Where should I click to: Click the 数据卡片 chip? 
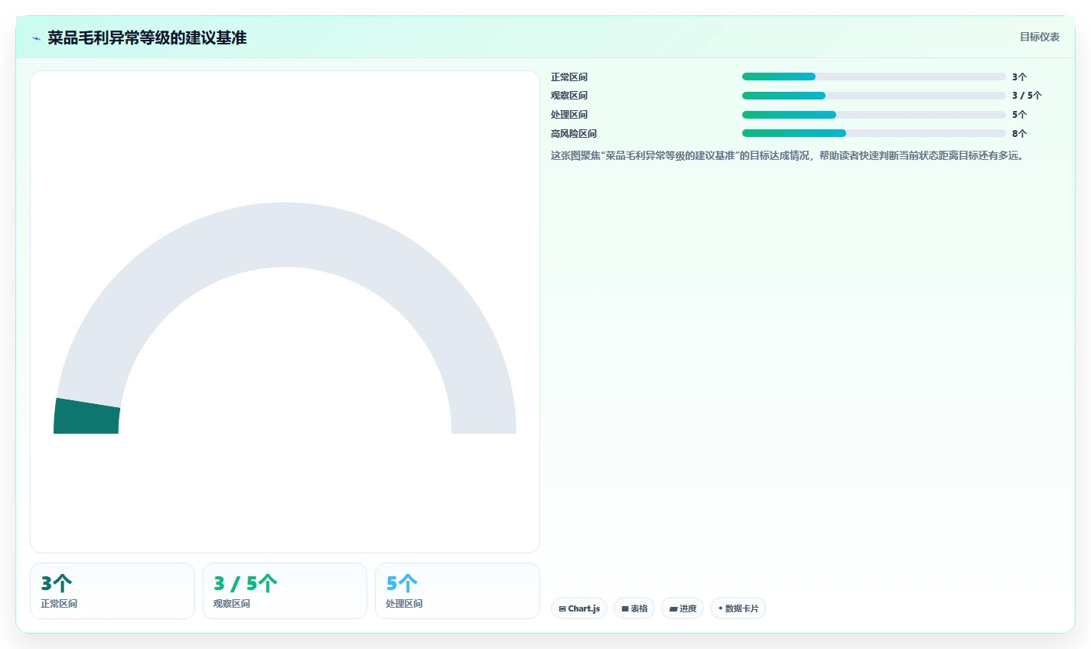[738, 608]
